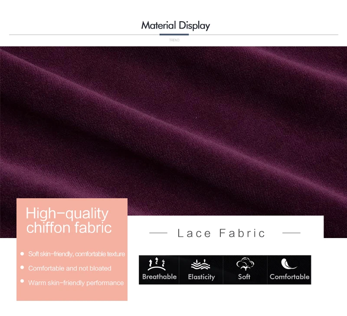Viewport: 347px width, 316px height.
Task: Click the purple fabric photo
Action: point(173,124)
